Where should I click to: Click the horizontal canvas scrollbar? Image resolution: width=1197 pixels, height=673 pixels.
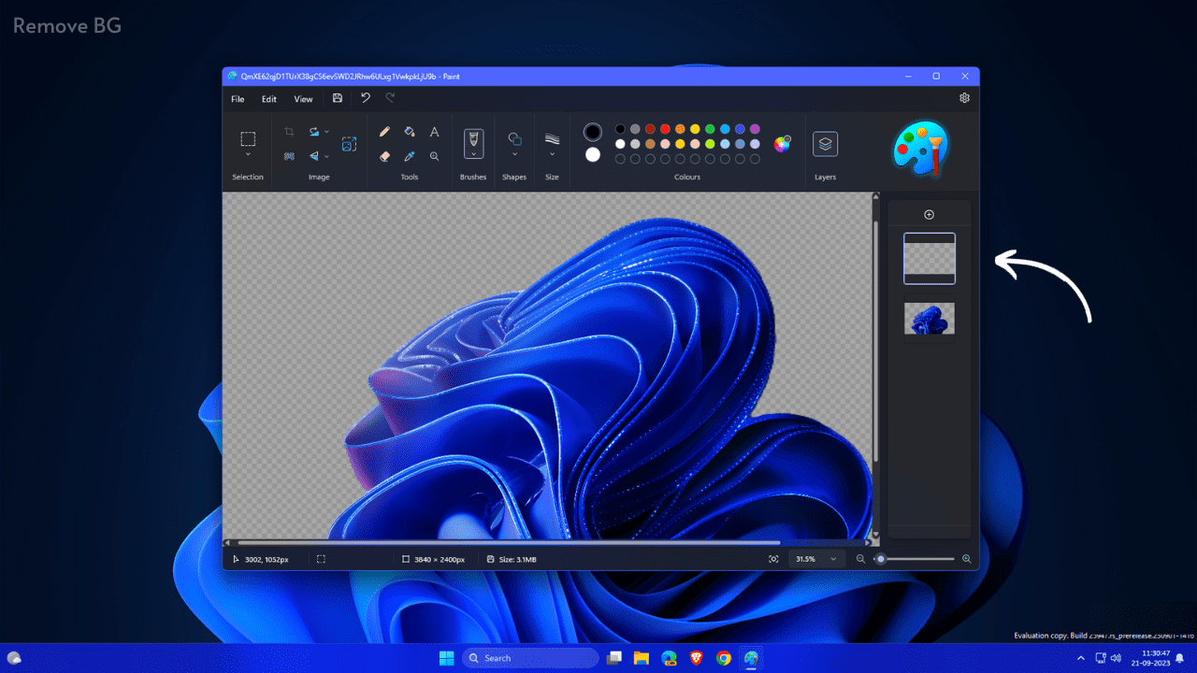pyautogui.click(x=509, y=542)
